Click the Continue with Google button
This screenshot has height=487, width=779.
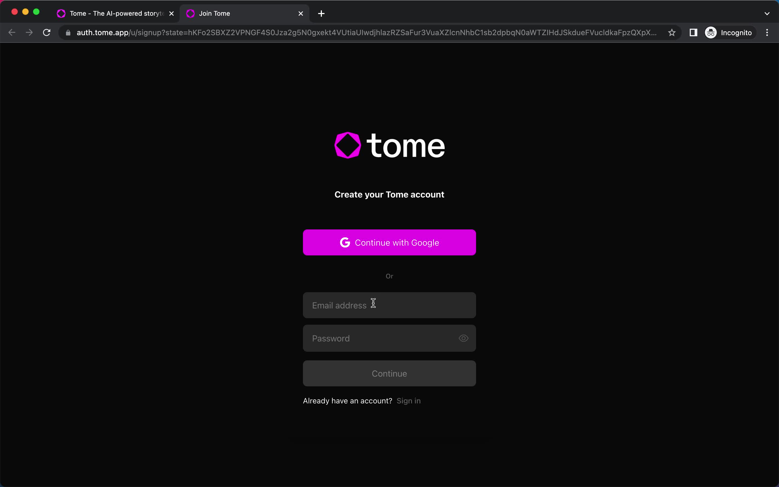point(389,242)
